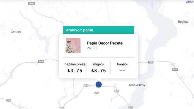This screenshot has width=194, height=109.
Task: Click the hepsiexpress store label
Action: click(x=75, y=64)
